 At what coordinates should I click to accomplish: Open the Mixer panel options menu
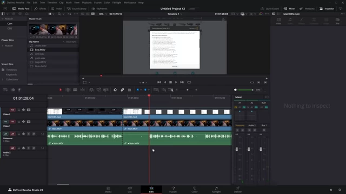[267, 97]
